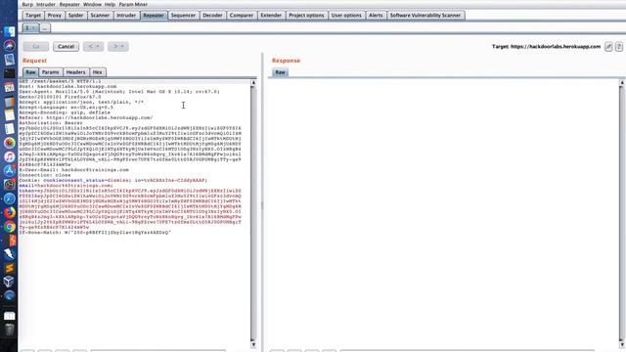The image size is (626, 352).
Task: Click request pane scroll-up arrow
Action: pos(253,82)
